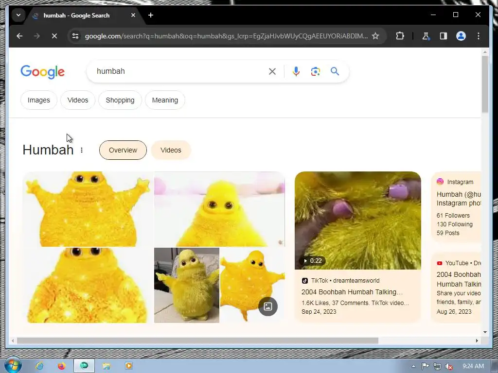Click scroll down arrow on vertical scrollbar
Viewport: 498px width, 373px height.
click(485, 332)
